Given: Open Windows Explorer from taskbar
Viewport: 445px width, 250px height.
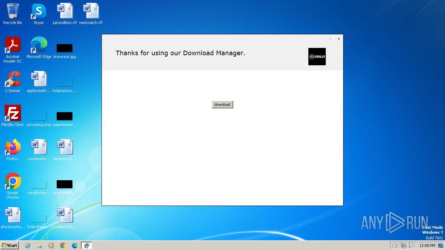Looking at the screenshot, I should pyautogui.click(x=39, y=245).
